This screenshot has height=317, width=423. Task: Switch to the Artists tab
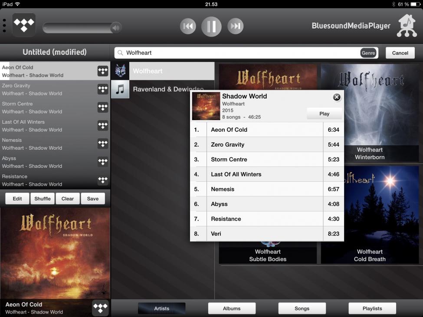161,308
